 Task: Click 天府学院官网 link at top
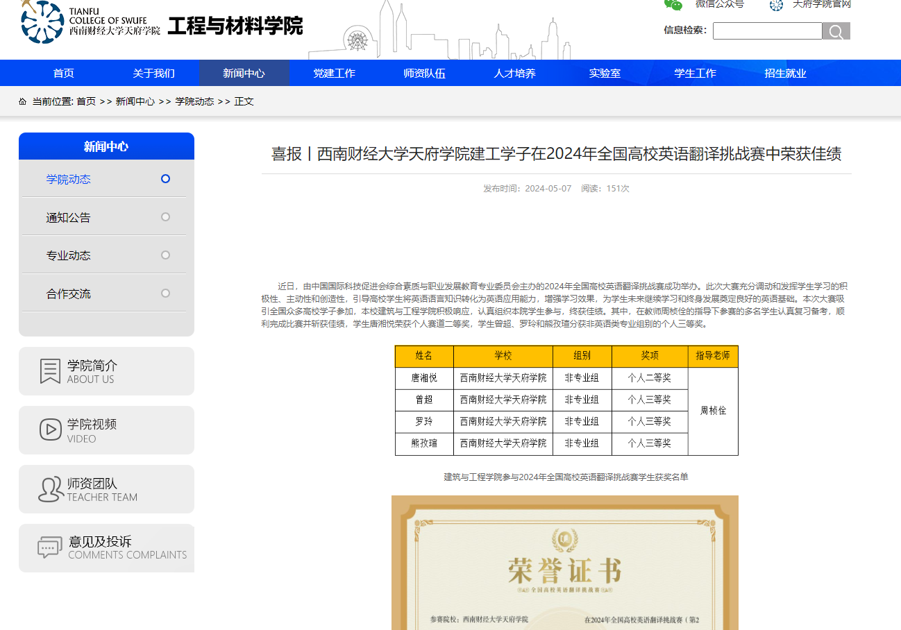(822, 4)
